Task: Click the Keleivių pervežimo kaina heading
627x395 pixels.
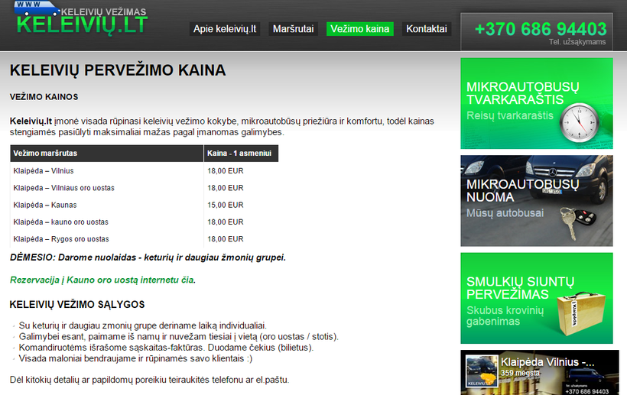Action: click(x=118, y=70)
